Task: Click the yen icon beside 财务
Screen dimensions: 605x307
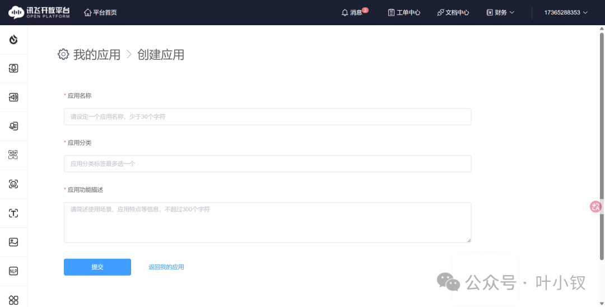Action: click(490, 12)
